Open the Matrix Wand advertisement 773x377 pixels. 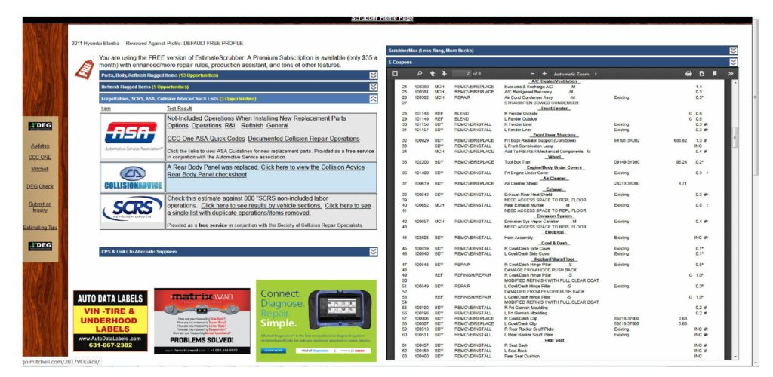click(x=202, y=321)
